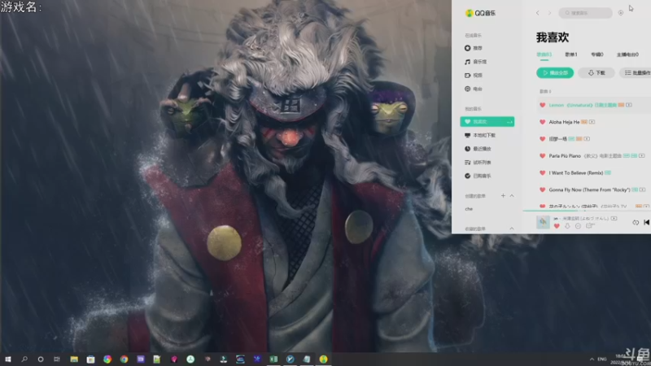Switch to the 歌曲 songs tab
This screenshot has width=651, height=366.
(x=544, y=54)
